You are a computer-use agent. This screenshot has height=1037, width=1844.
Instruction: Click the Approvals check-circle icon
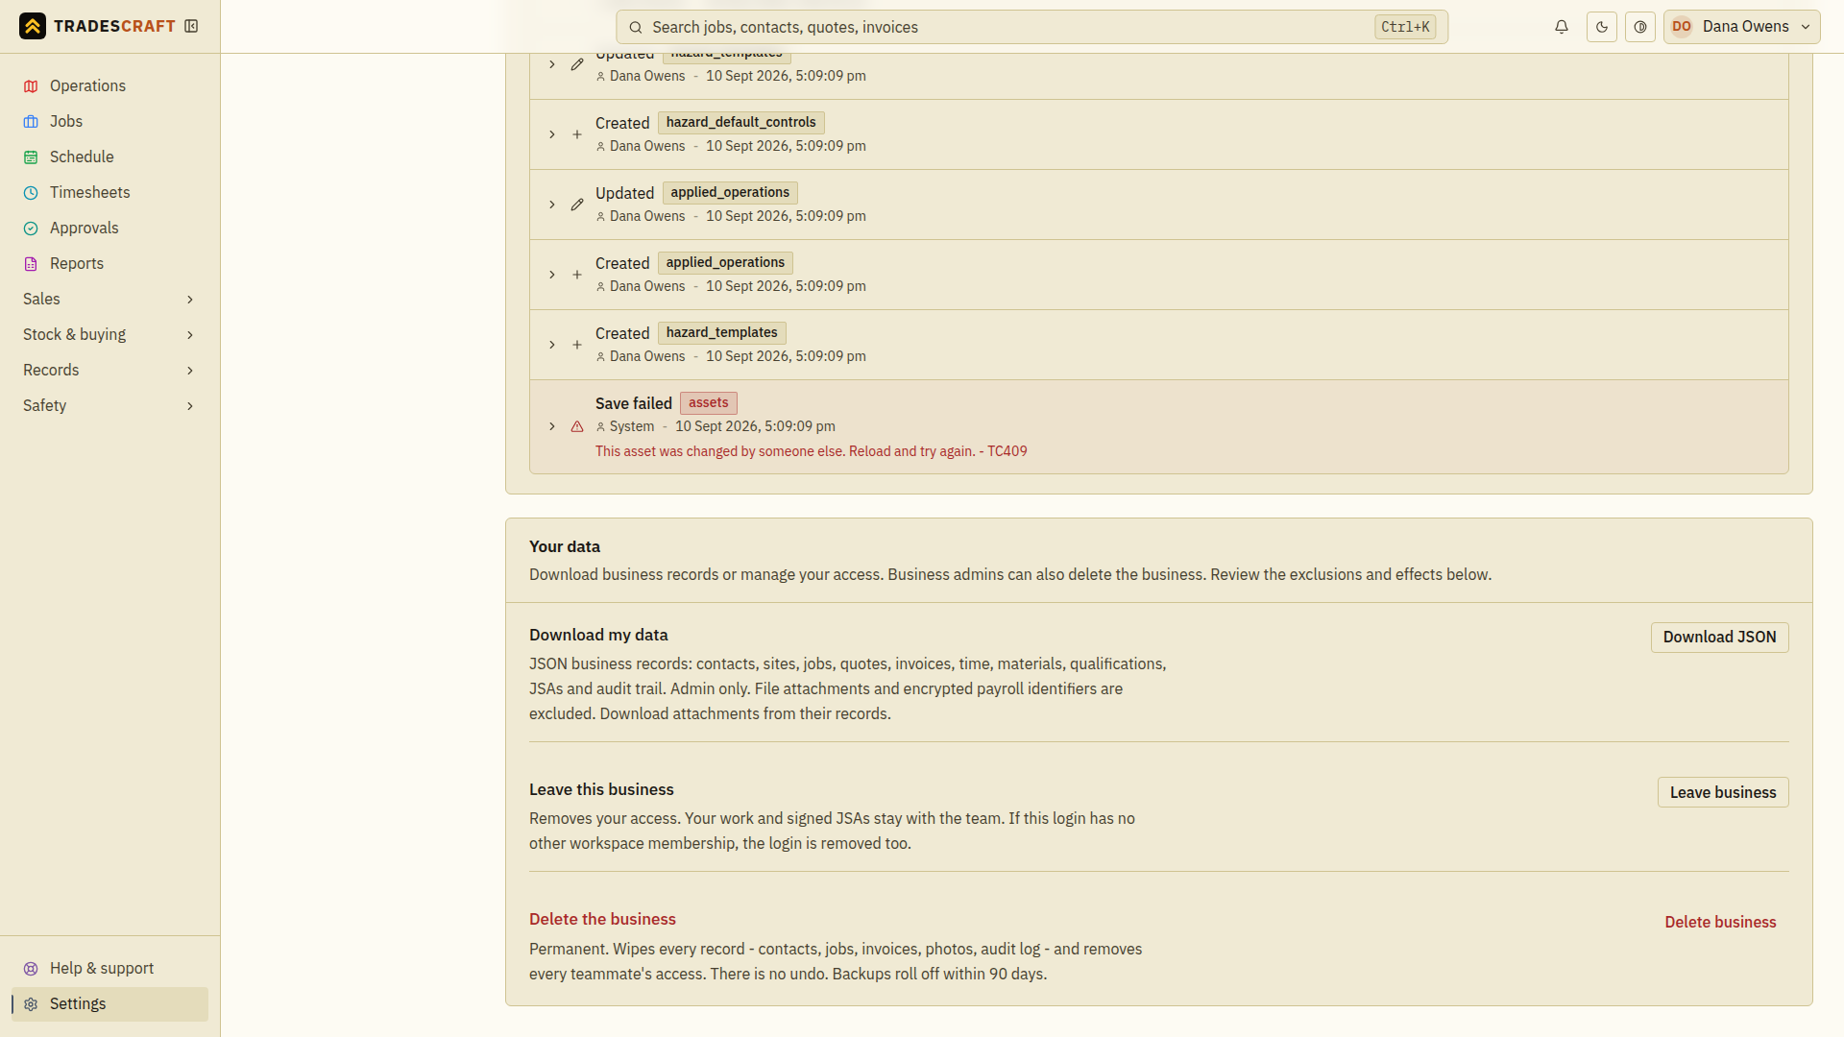coord(31,229)
